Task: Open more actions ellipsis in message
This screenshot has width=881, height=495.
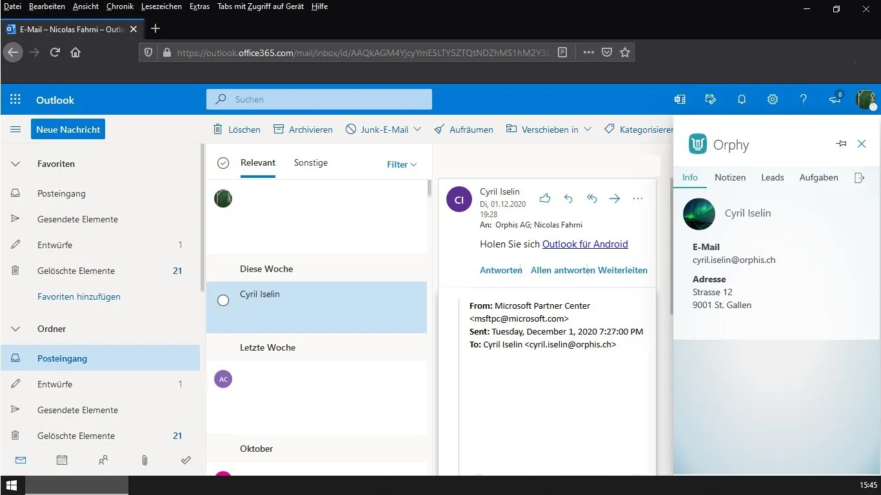Action: 638,199
